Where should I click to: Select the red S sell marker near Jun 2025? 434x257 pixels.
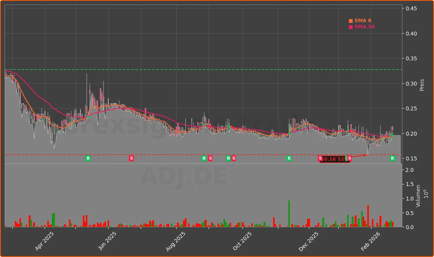[131, 158]
